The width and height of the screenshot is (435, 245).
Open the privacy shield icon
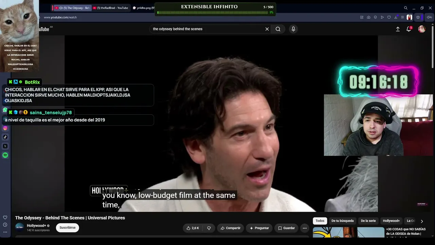pos(376,17)
